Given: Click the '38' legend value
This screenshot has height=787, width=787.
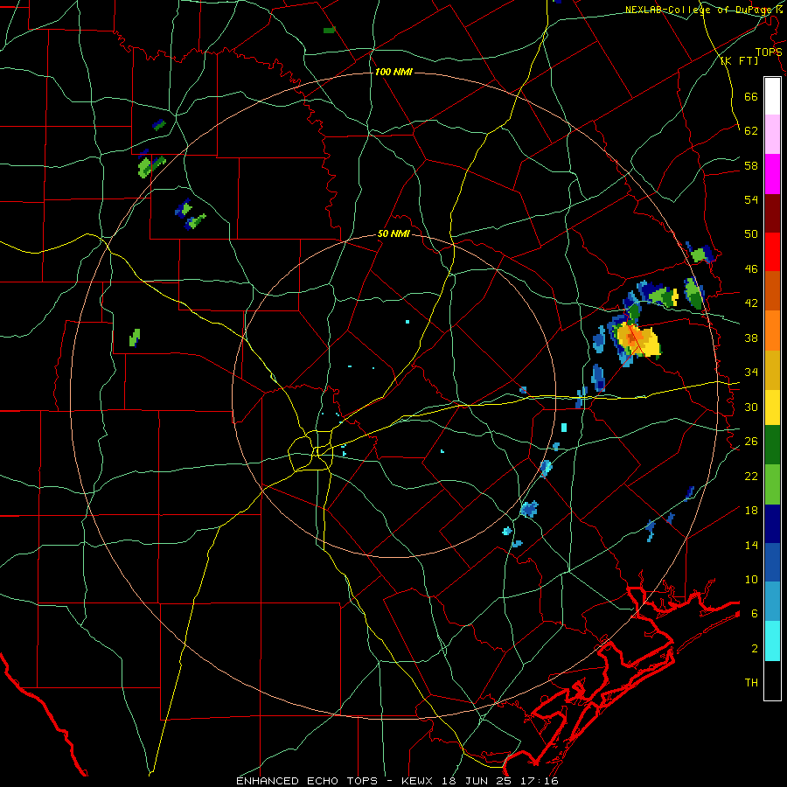Looking at the screenshot, I should click(x=751, y=338).
